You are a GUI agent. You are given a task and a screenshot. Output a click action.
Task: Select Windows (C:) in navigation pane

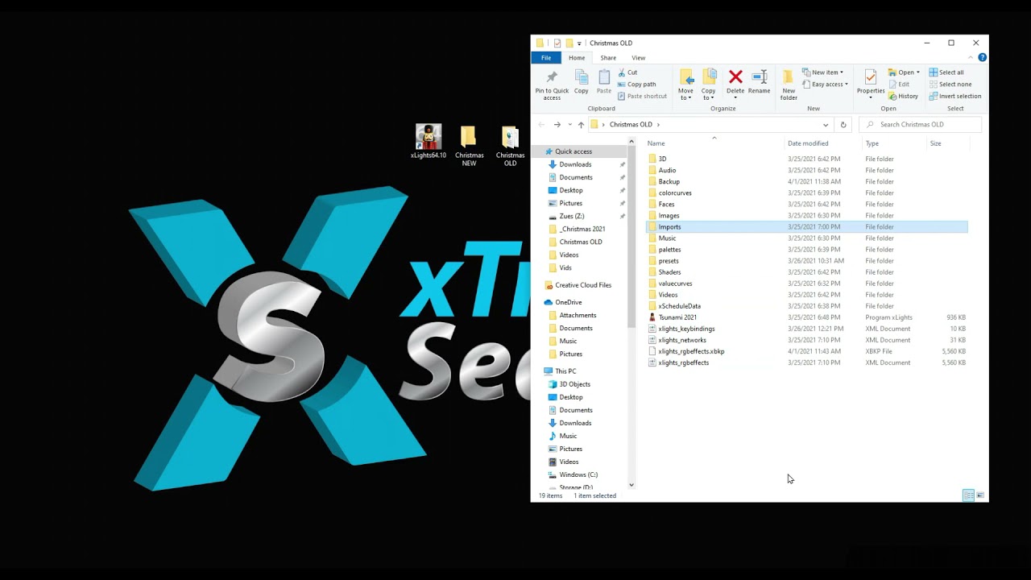578,474
